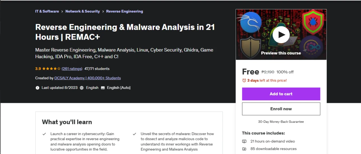Click the red bug shield in preview
361x154 pixels.
tap(312, 22)
